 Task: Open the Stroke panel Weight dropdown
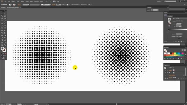158,10
